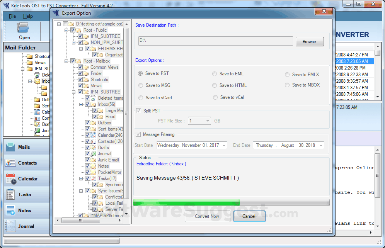
Task: Collapse the Inbox(56) tree node
Action: coord(81,104)
